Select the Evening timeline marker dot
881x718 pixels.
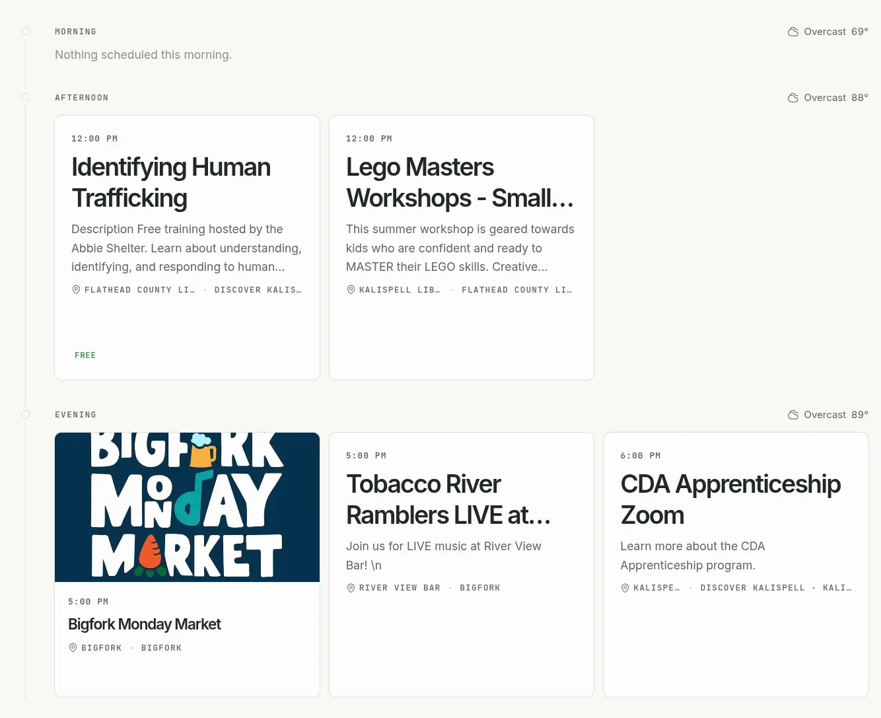coord(25,415)
